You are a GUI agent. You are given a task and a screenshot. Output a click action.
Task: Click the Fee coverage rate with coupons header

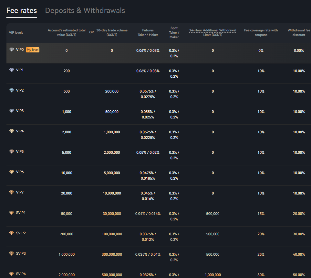[x=261, y=32]
